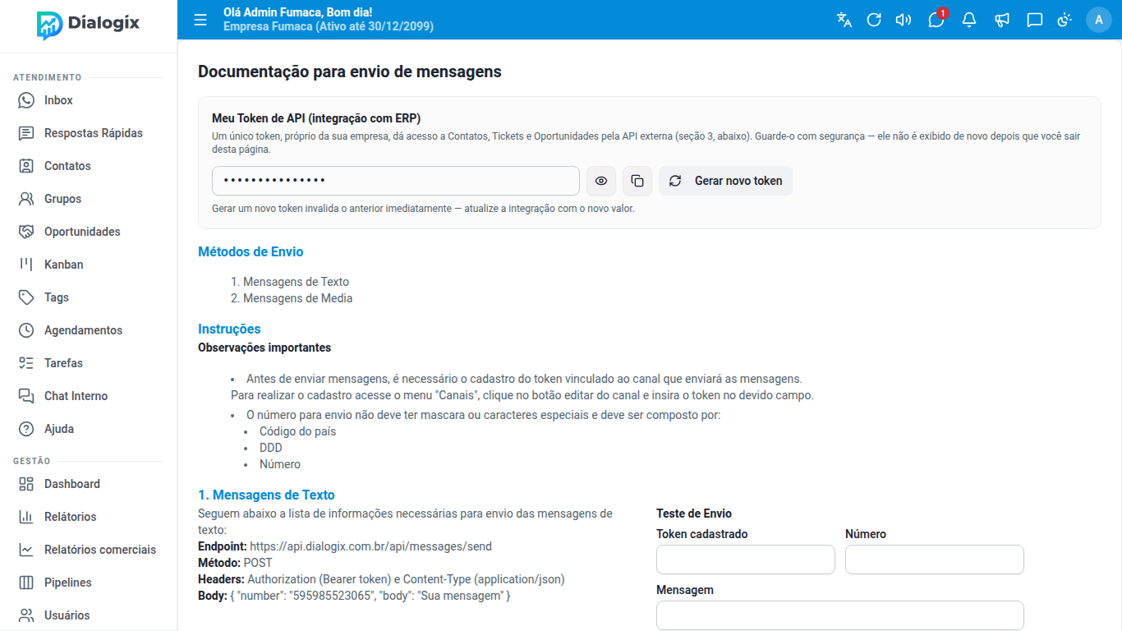Click the 'Instruções' heading
The image size is (1122, 631).
click(x=229, y=329)
